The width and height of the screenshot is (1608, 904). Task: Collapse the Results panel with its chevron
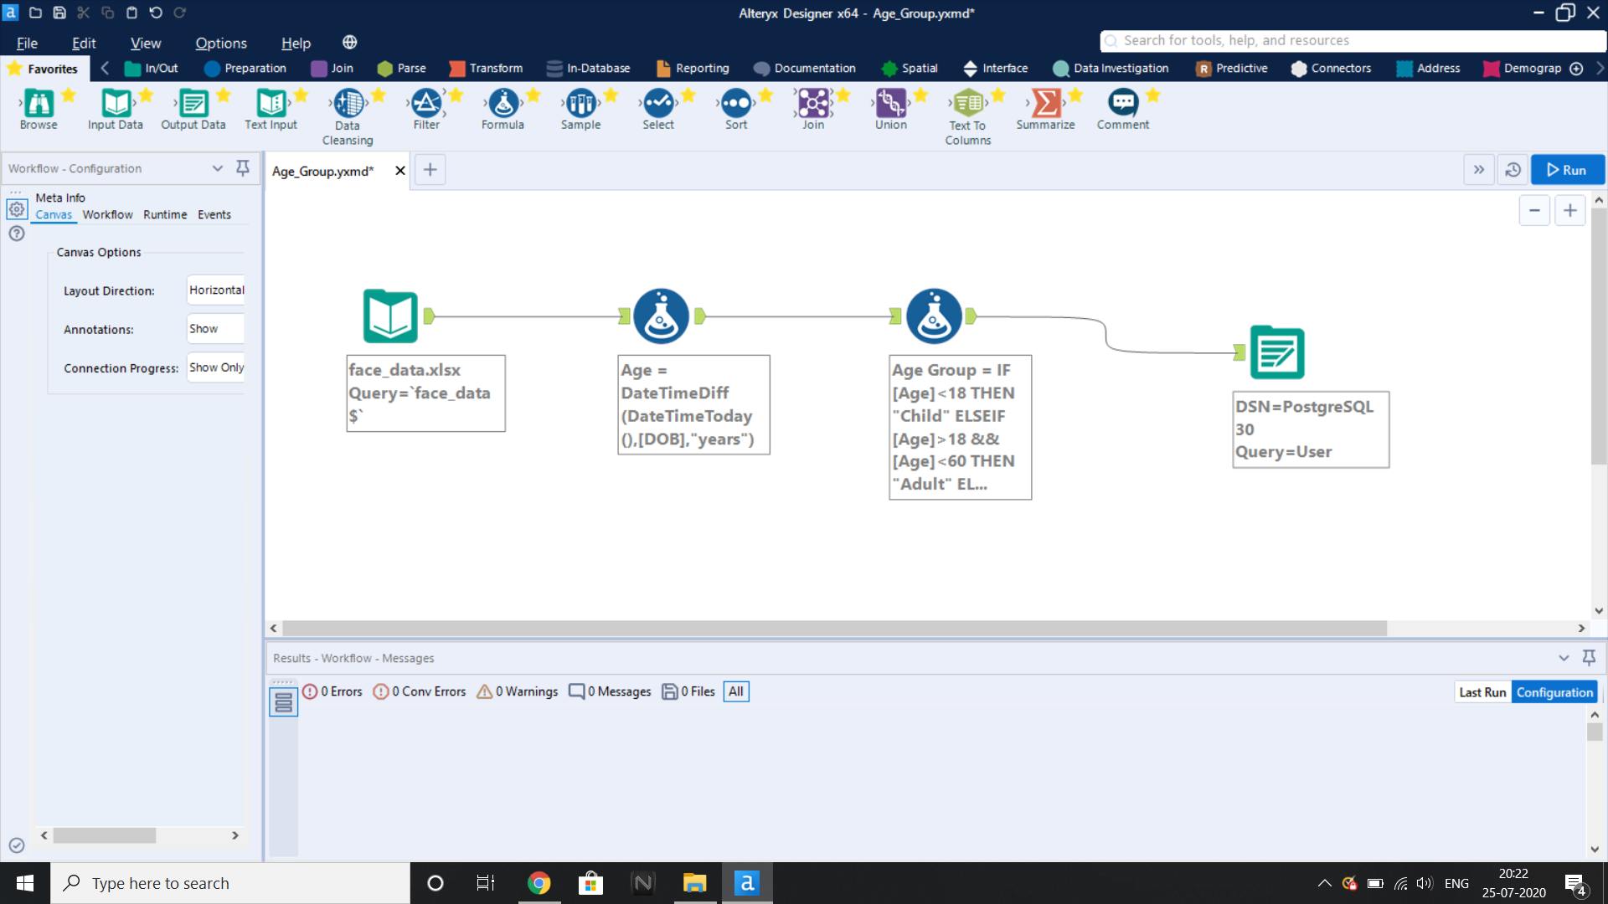1563,658
